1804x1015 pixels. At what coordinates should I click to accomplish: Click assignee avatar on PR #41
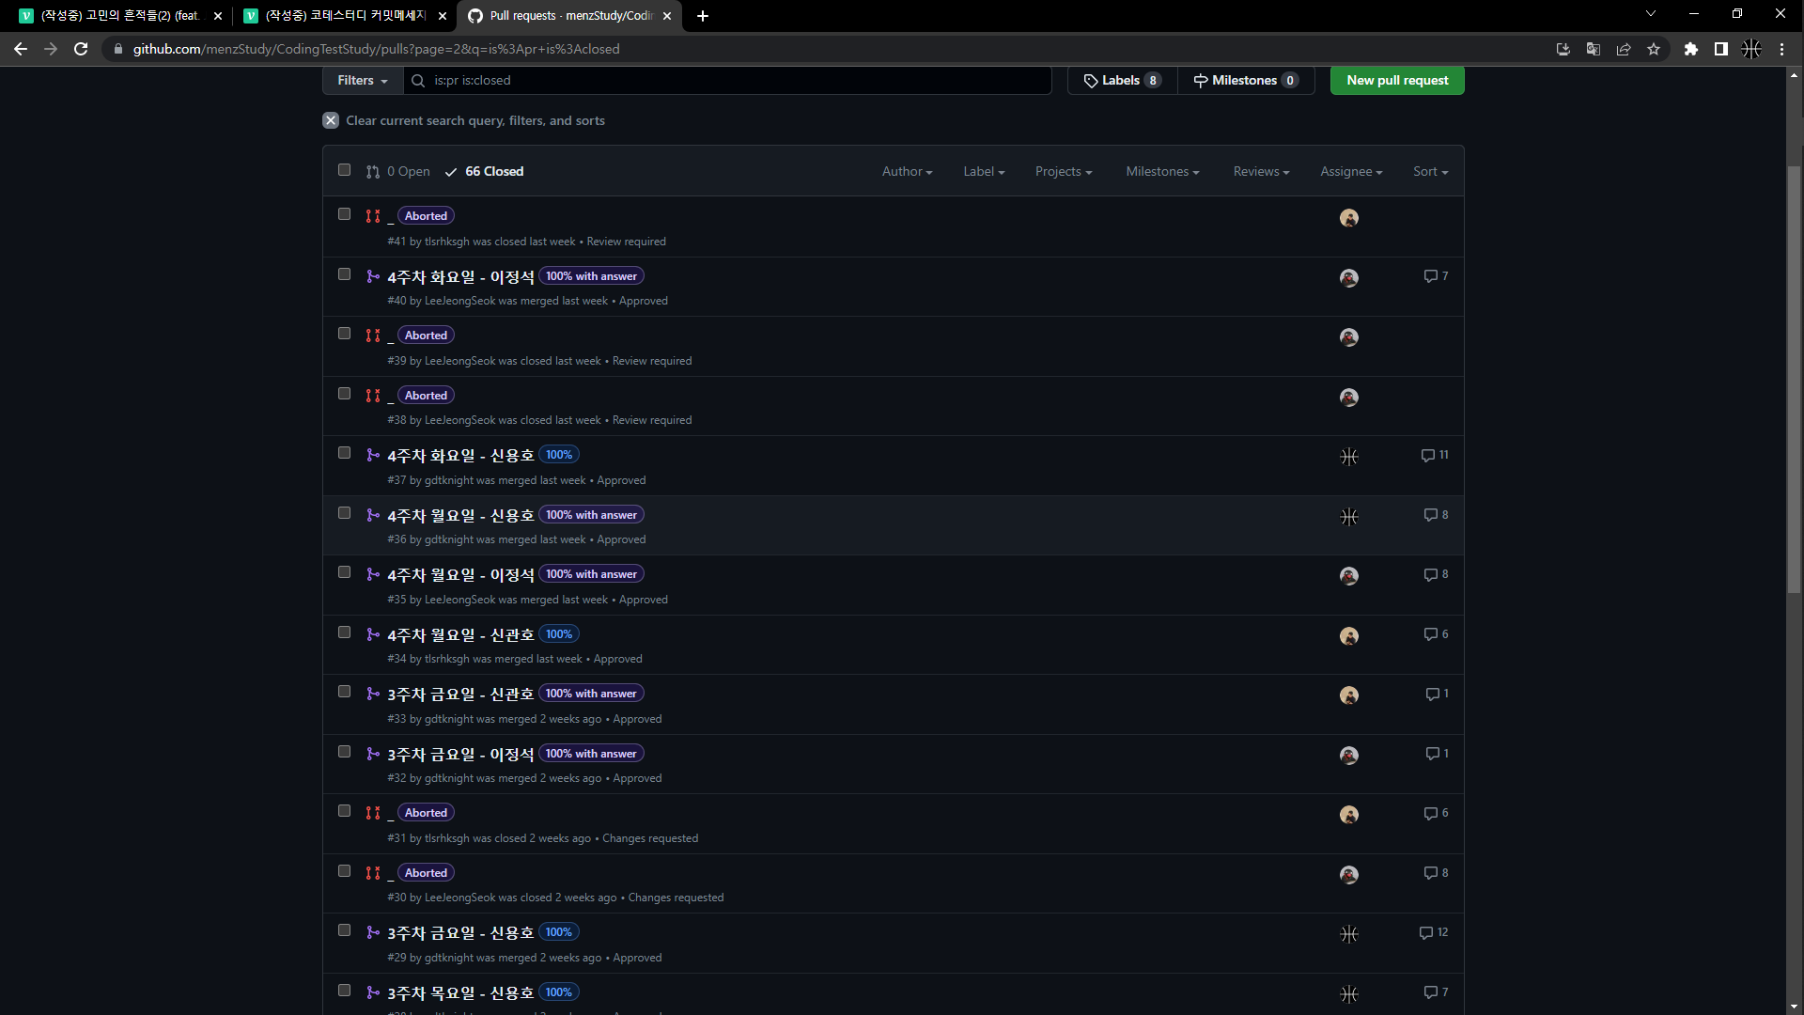(x=1348, y=218)
